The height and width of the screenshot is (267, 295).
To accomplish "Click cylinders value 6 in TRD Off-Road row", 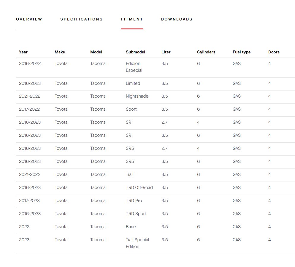I will tap(198, 187).
